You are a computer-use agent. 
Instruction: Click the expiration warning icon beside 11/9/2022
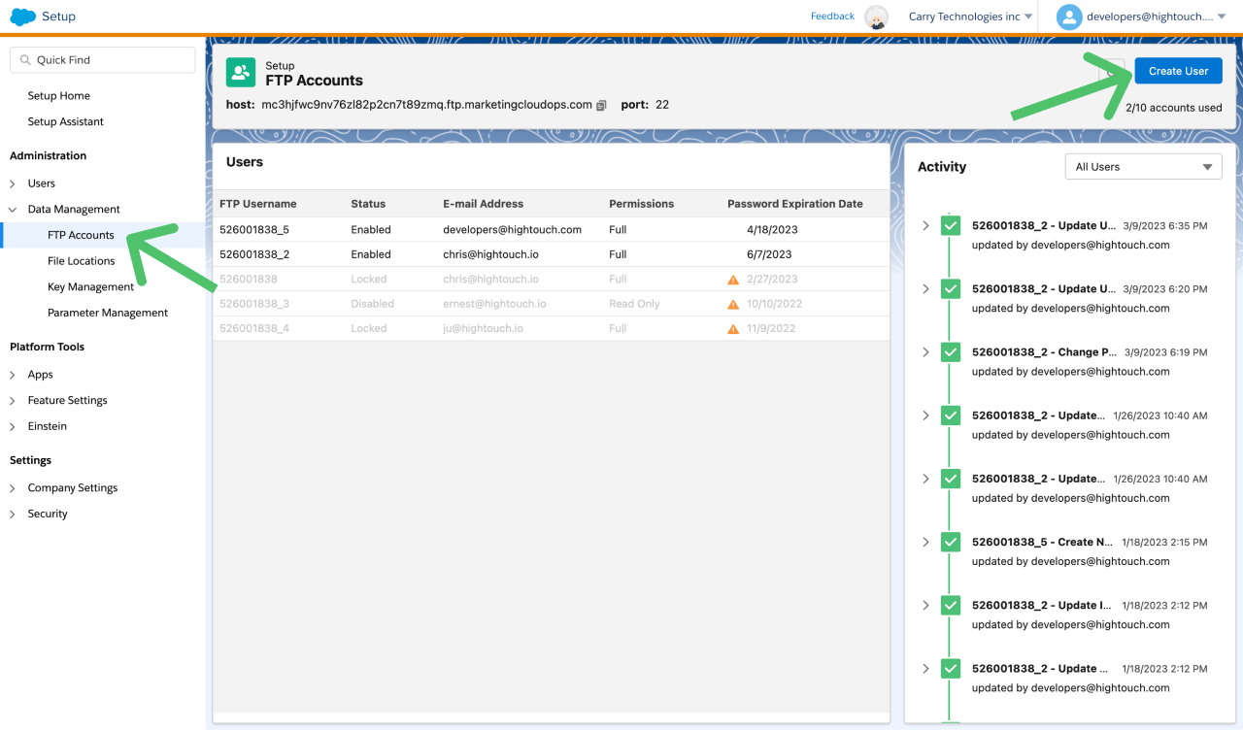tap(733, 329)
